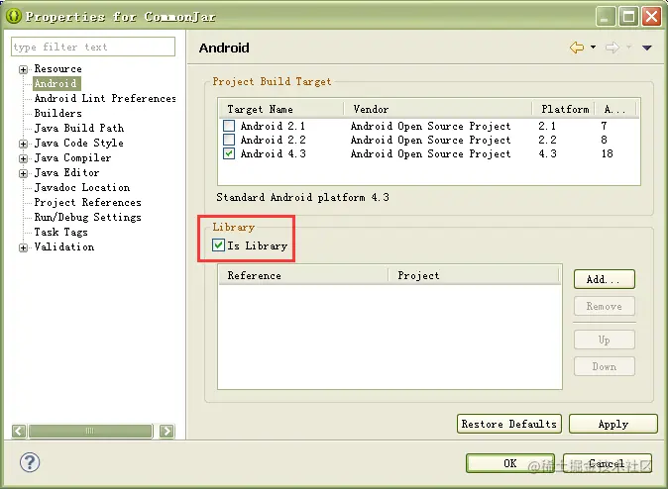Expand the Resource tree node
Viewport: 668px width, 489px height.
coord(24,69)
